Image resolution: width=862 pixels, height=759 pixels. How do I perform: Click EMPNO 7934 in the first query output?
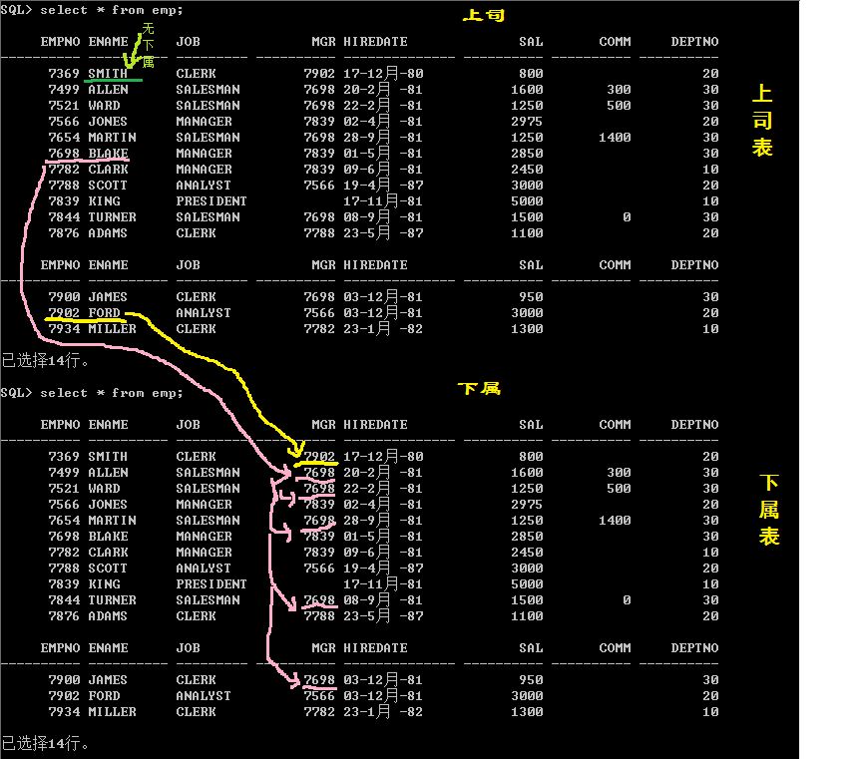(x=64, y=329)
